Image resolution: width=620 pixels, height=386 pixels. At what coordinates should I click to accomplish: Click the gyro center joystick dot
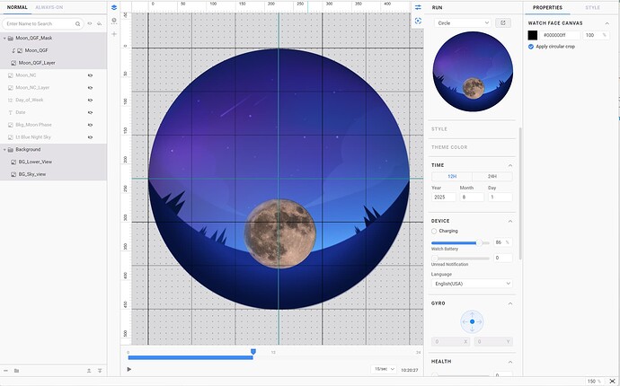click(472, 321)
